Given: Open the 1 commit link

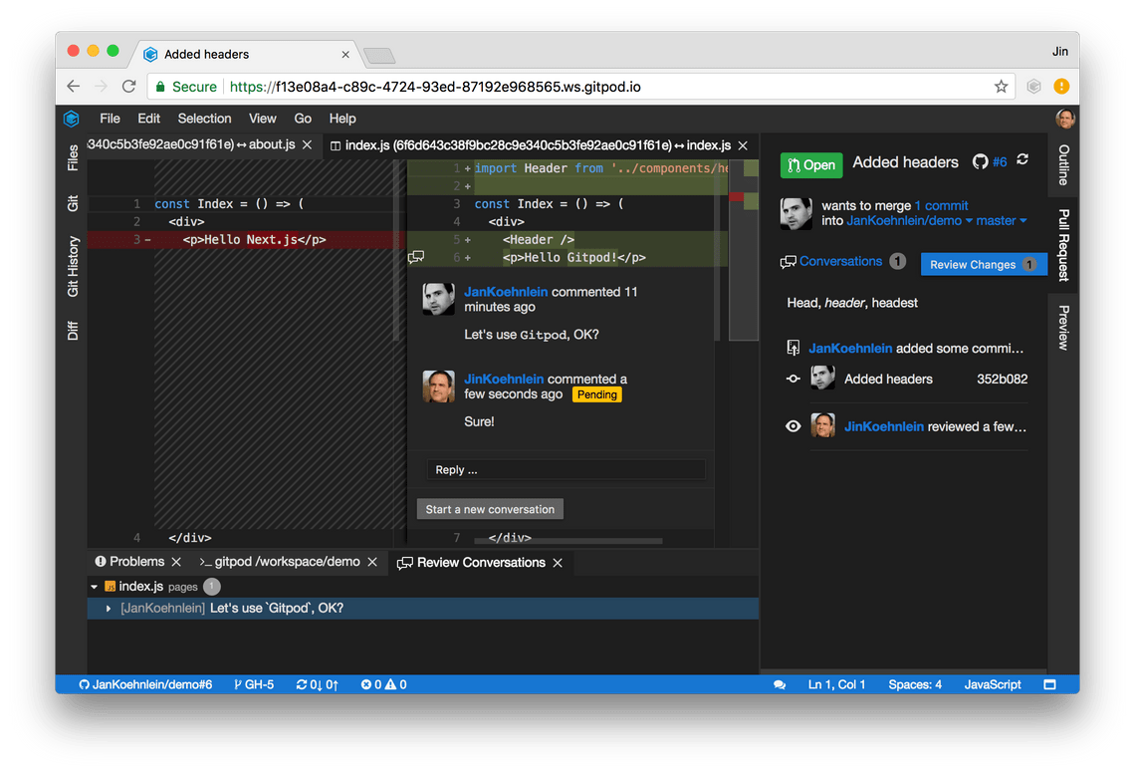Looking at the screenshot, I should coord(941,206).
